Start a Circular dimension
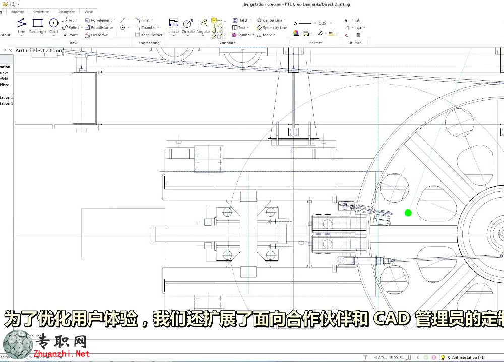The width and height of the screenshot is (504, 362). coord(188,26)
